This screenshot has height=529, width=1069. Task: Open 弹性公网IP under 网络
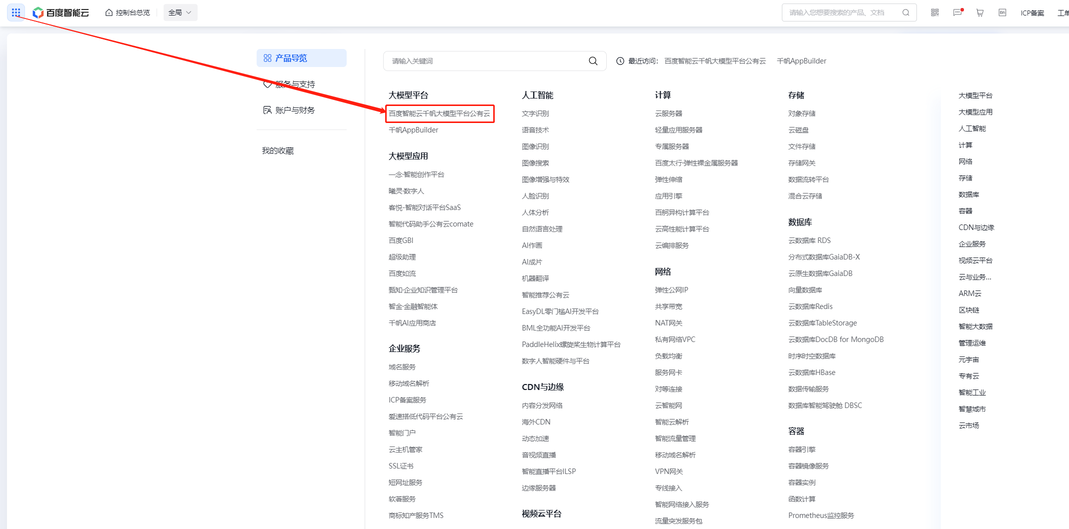[672, 290]
